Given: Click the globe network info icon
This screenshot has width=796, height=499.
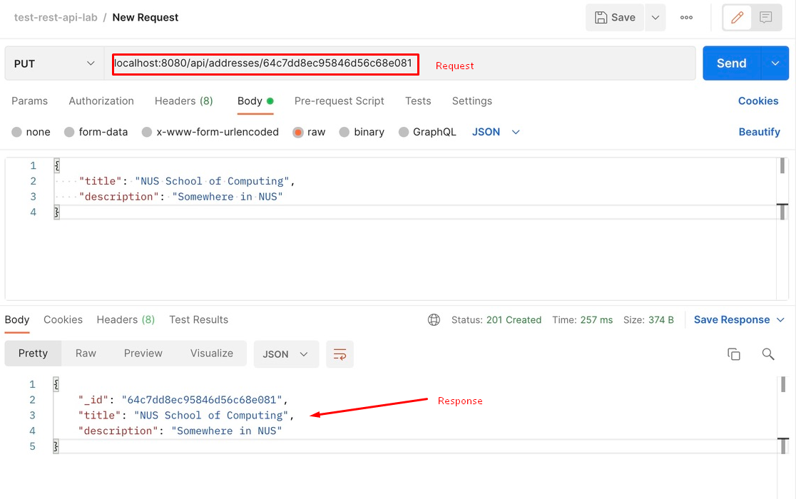Looking at the screenshot, I should click(434, 319).
